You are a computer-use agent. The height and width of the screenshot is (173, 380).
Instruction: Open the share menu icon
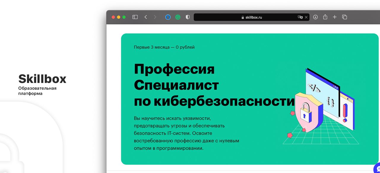click(325, 17)
